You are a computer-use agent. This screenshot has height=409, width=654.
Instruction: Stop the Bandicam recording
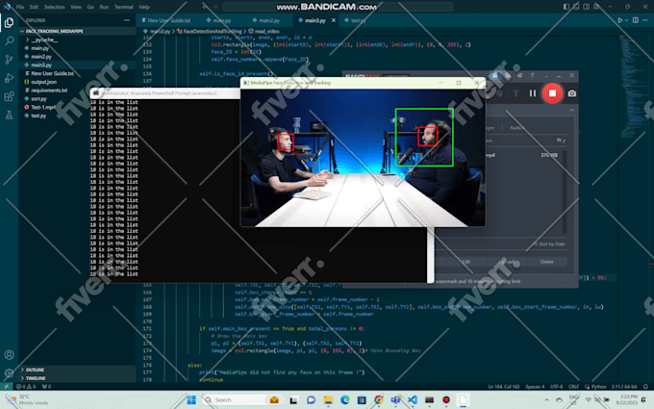click(552, 93)
